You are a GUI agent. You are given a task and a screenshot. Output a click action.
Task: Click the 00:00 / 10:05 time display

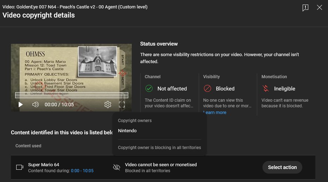(x=59, y=105)
